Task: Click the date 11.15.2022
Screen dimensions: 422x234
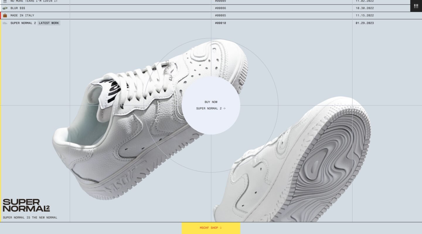Action: point(365,16)
